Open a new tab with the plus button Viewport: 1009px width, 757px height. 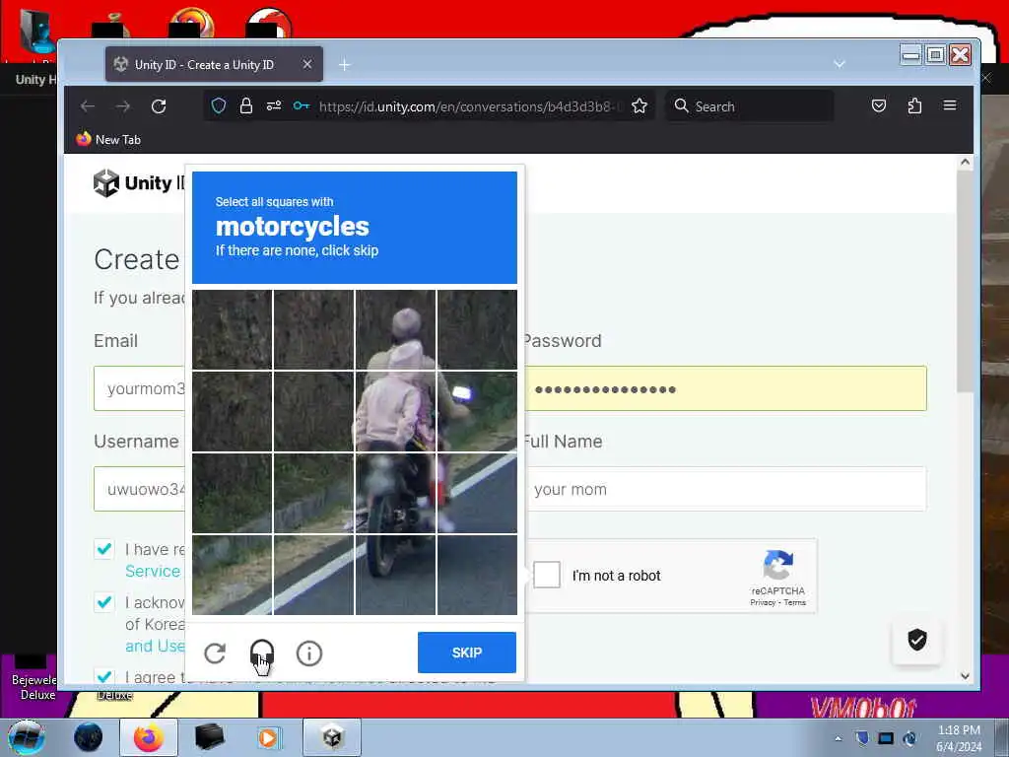click(x=344, y=64)
